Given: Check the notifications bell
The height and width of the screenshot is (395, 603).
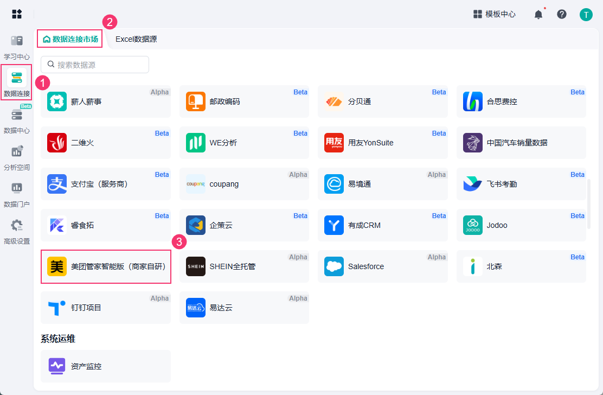Looking at the screenshot, I should pyautogui.click(x=538, y=15).
